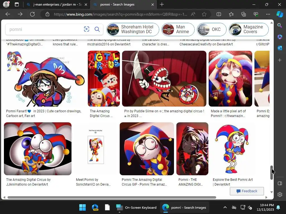Viewport: 286px width, 214px height.
Task: Open Explore the Best Pomni Art thumbnail
Action: pyautogui.click(x=232, y=149)
